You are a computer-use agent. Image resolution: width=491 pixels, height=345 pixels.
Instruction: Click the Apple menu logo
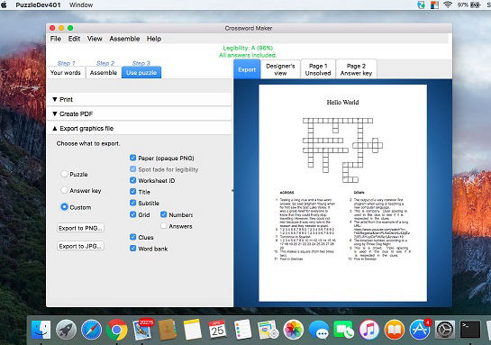5,5
